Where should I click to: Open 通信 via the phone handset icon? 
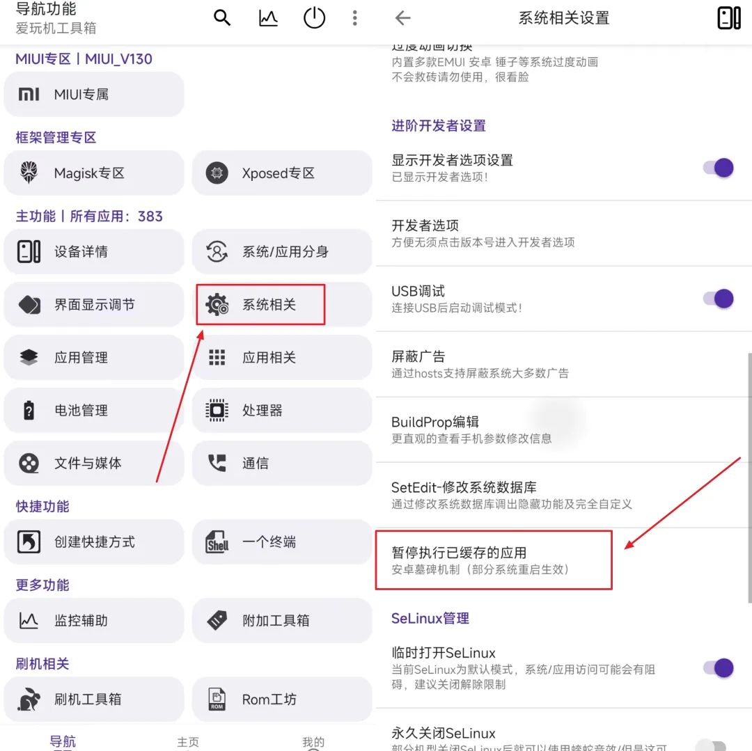217,463
